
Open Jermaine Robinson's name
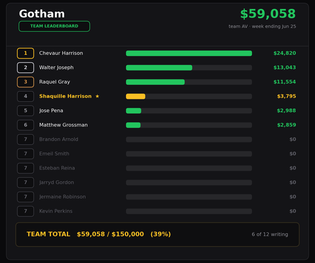[62, 197]
